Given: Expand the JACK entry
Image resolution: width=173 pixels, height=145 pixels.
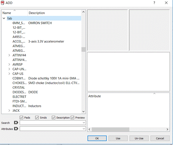Looking at the screenshot, I should (9, 111).
